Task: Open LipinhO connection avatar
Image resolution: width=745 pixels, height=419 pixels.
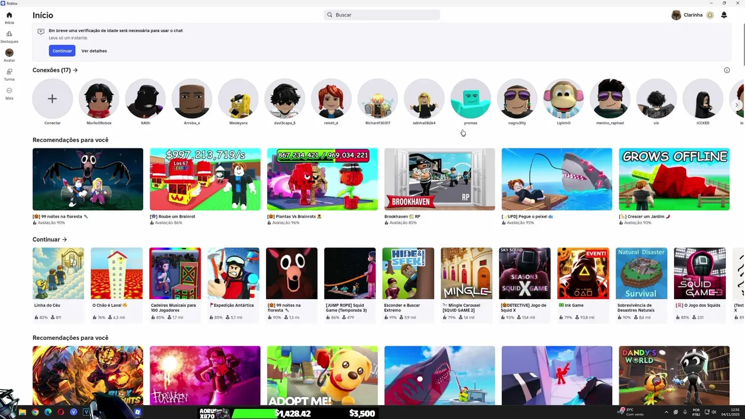Action: 563,99
